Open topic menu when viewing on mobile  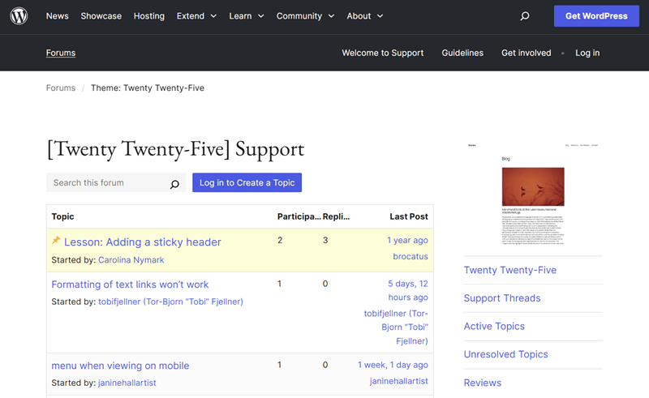[x=120, y=366]
